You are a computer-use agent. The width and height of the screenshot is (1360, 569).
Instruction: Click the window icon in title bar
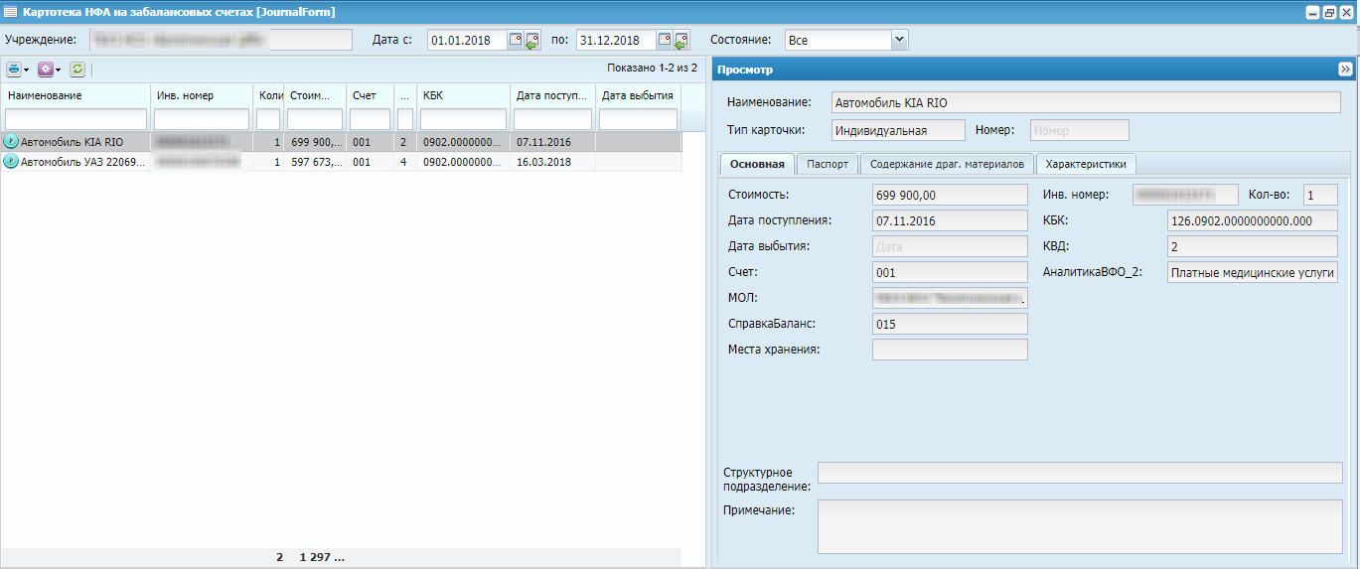[x=9, y=12]
